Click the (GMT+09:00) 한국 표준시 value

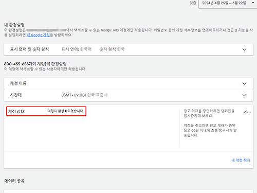84,95
